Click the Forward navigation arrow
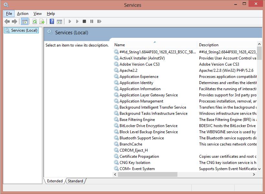This screenshot has width=265, height=194. coord(15,21)
